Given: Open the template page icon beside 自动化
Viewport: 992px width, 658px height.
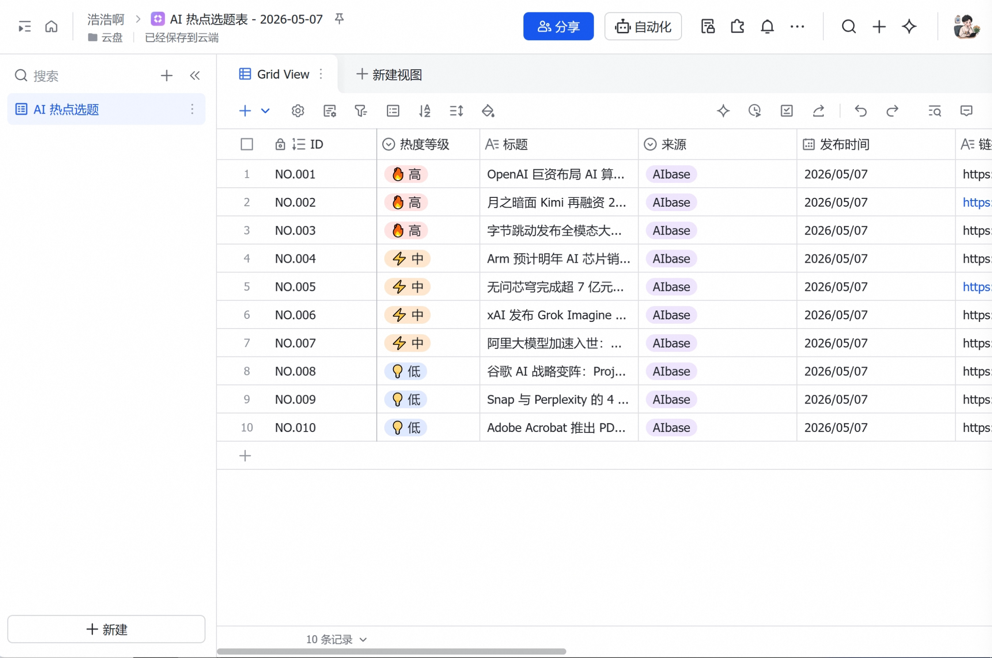Looking at the screenshot, I should pos(708,26).
